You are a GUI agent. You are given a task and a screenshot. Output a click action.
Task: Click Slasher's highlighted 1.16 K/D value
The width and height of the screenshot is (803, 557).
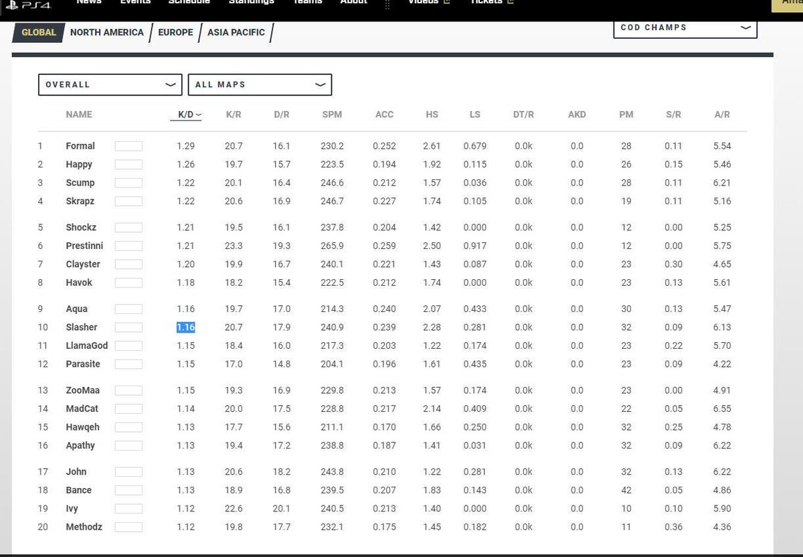pyautogui.click(x=186, y=327)
